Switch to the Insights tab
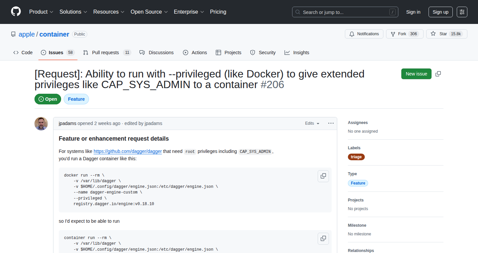The width and height of the screenshot is (478, 253). 297,53
